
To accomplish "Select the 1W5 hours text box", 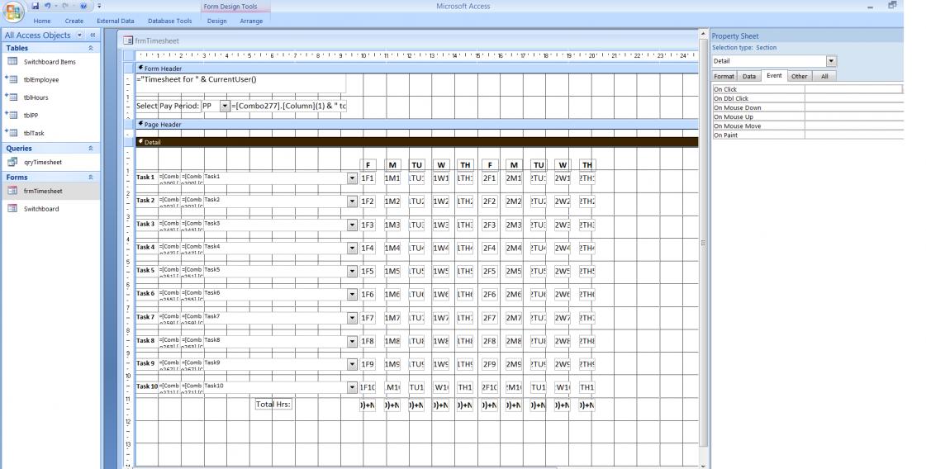I will click(x=440, y=271).
